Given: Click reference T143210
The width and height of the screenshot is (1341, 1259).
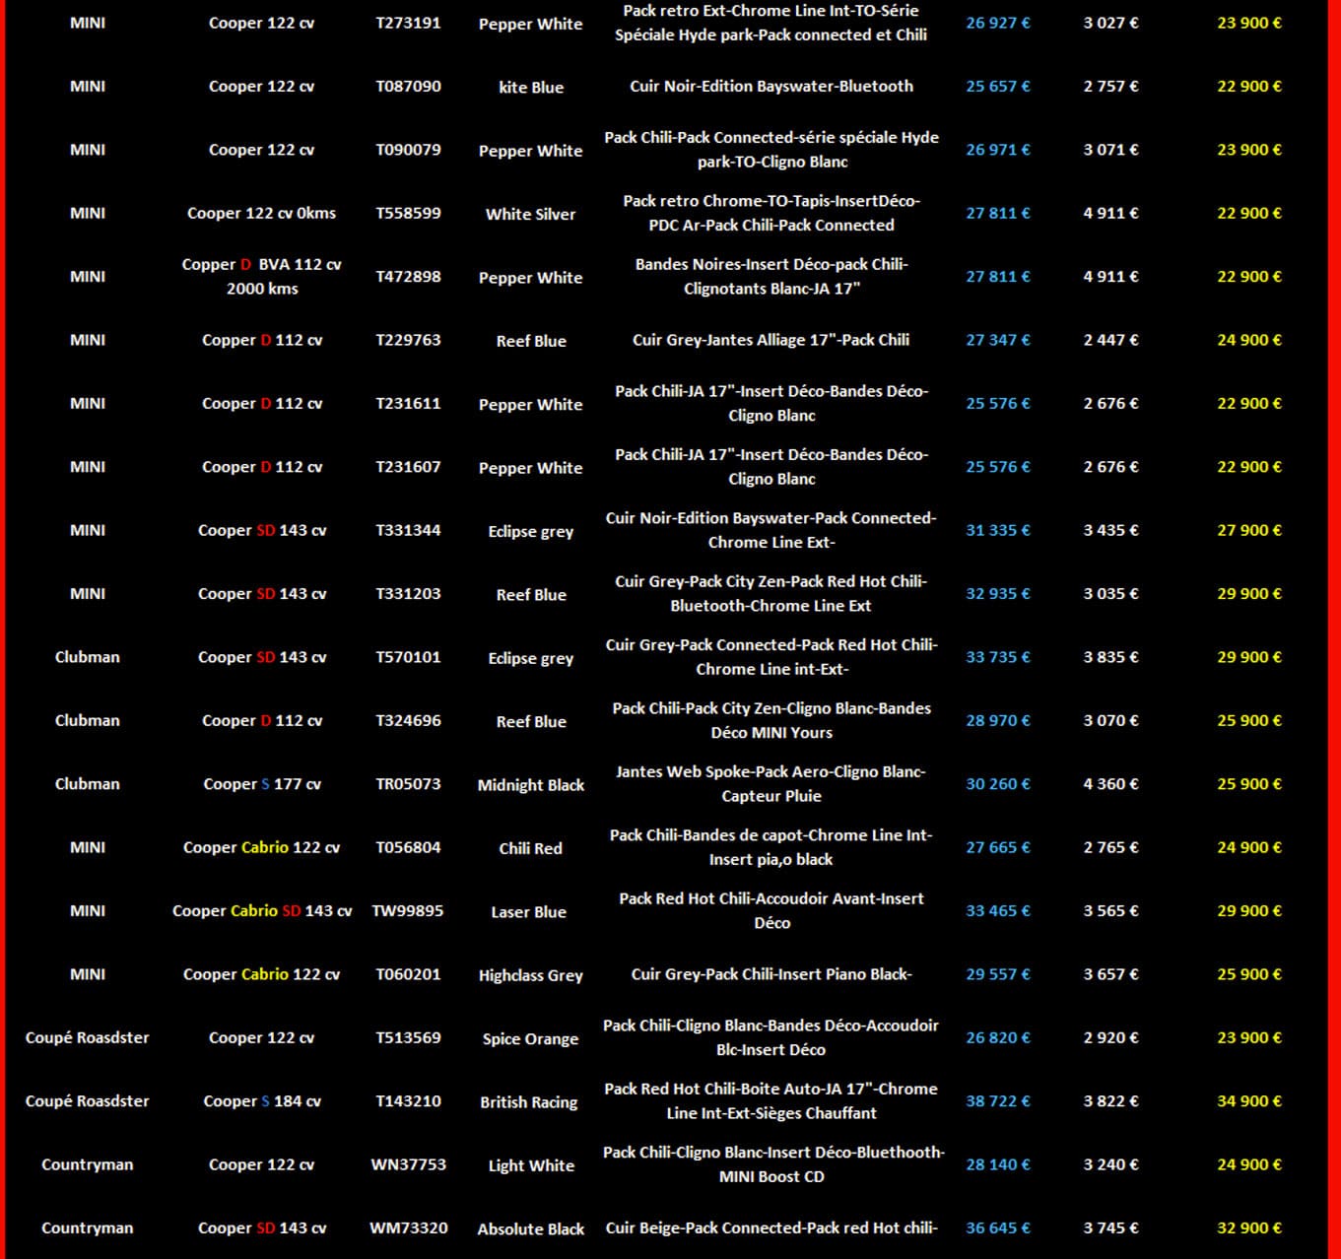Looking at the screenshot, I should click(408, 1101).
